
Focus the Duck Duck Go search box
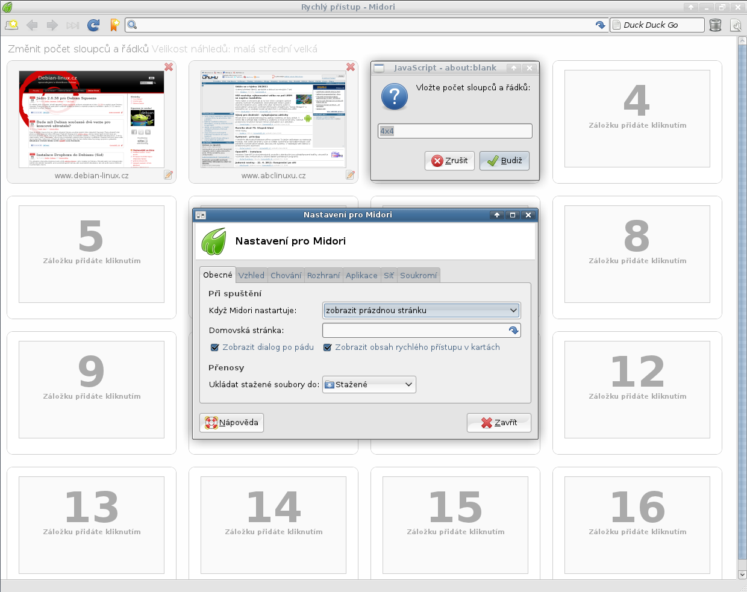(x=657, y=25)
